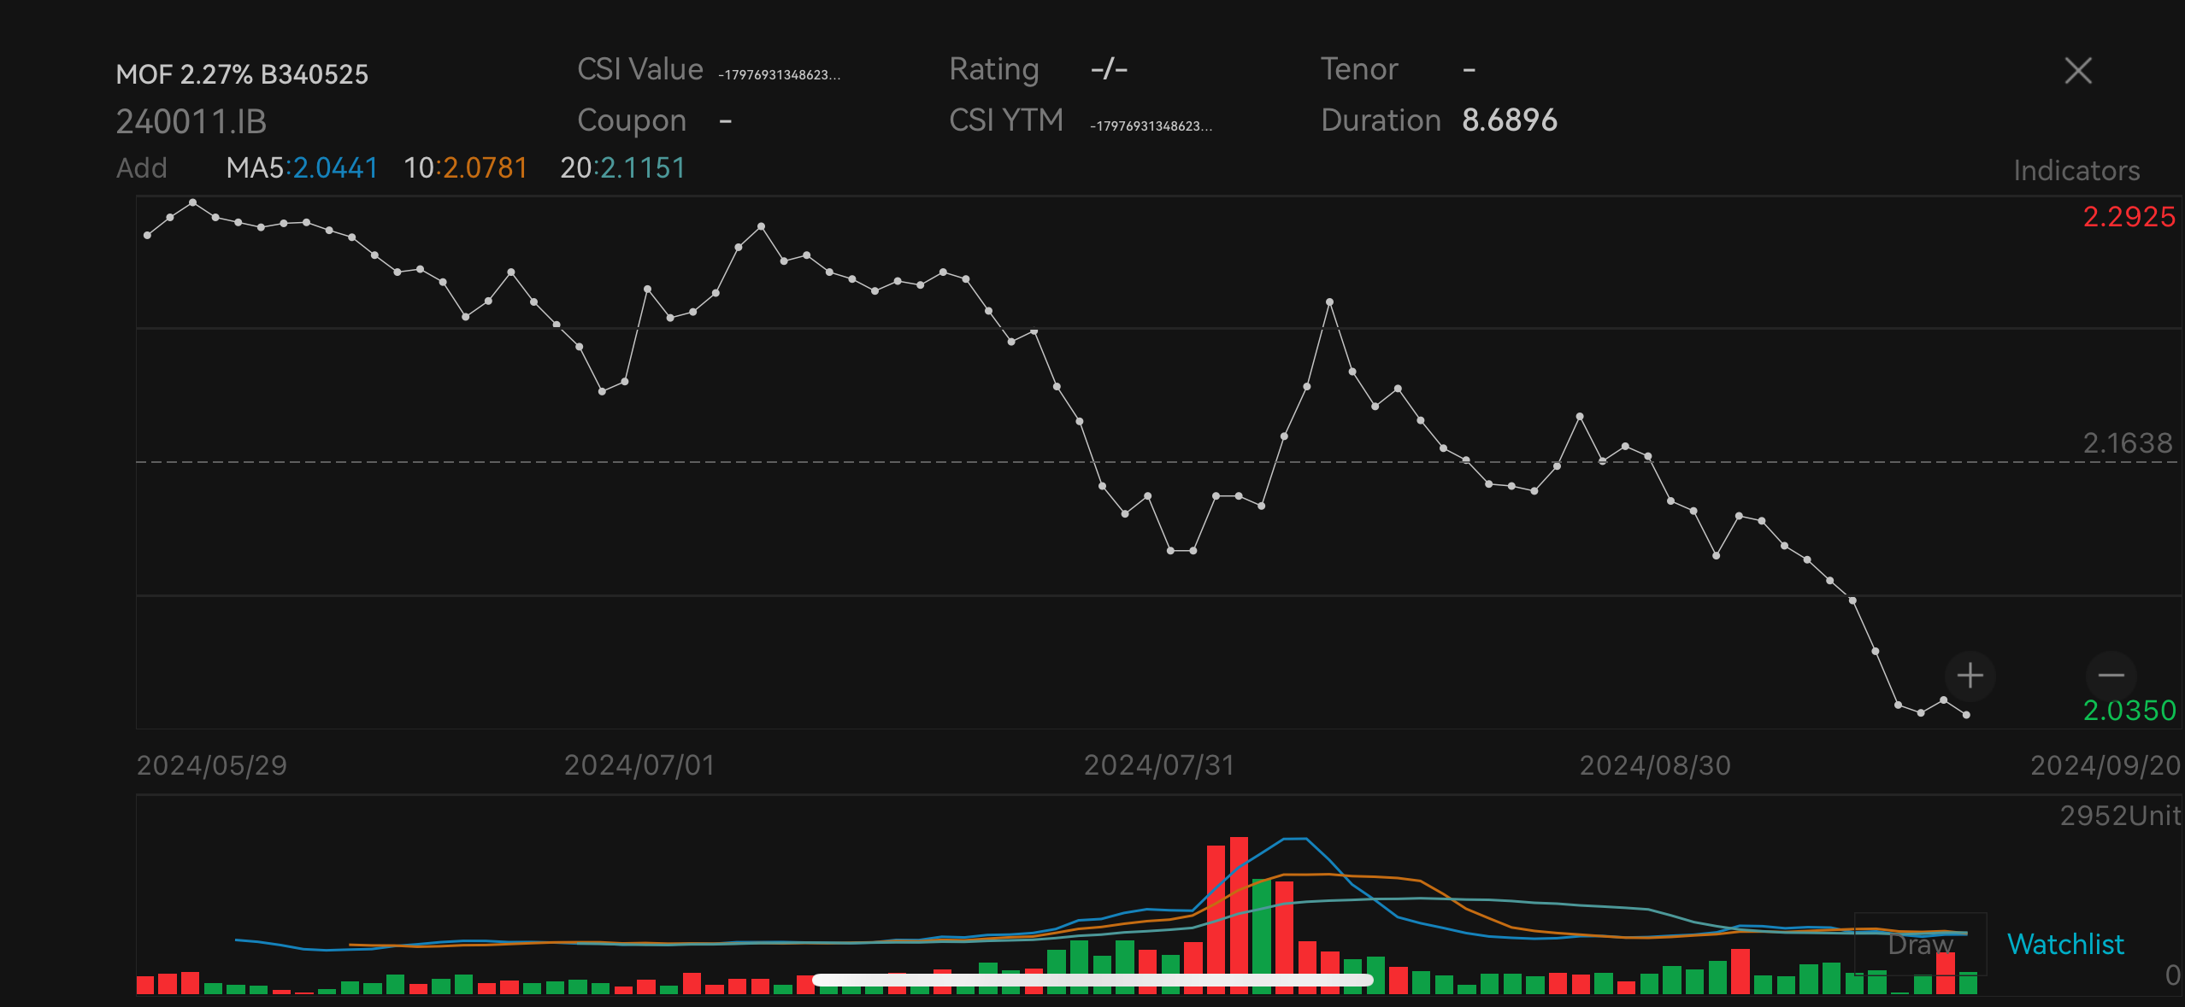
Task: Add bond to Watchlist
Action: (x=2064, y=944)
